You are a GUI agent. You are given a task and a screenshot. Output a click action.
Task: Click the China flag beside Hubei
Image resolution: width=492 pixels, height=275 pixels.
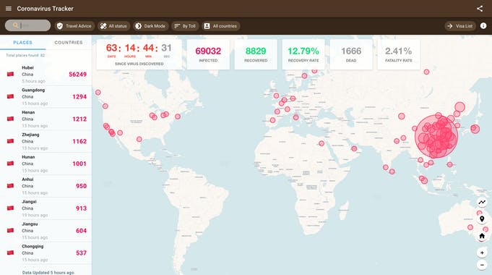(10, 74)
